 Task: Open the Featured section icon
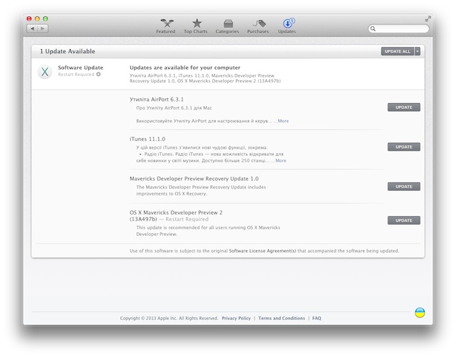tap(167, 23)
